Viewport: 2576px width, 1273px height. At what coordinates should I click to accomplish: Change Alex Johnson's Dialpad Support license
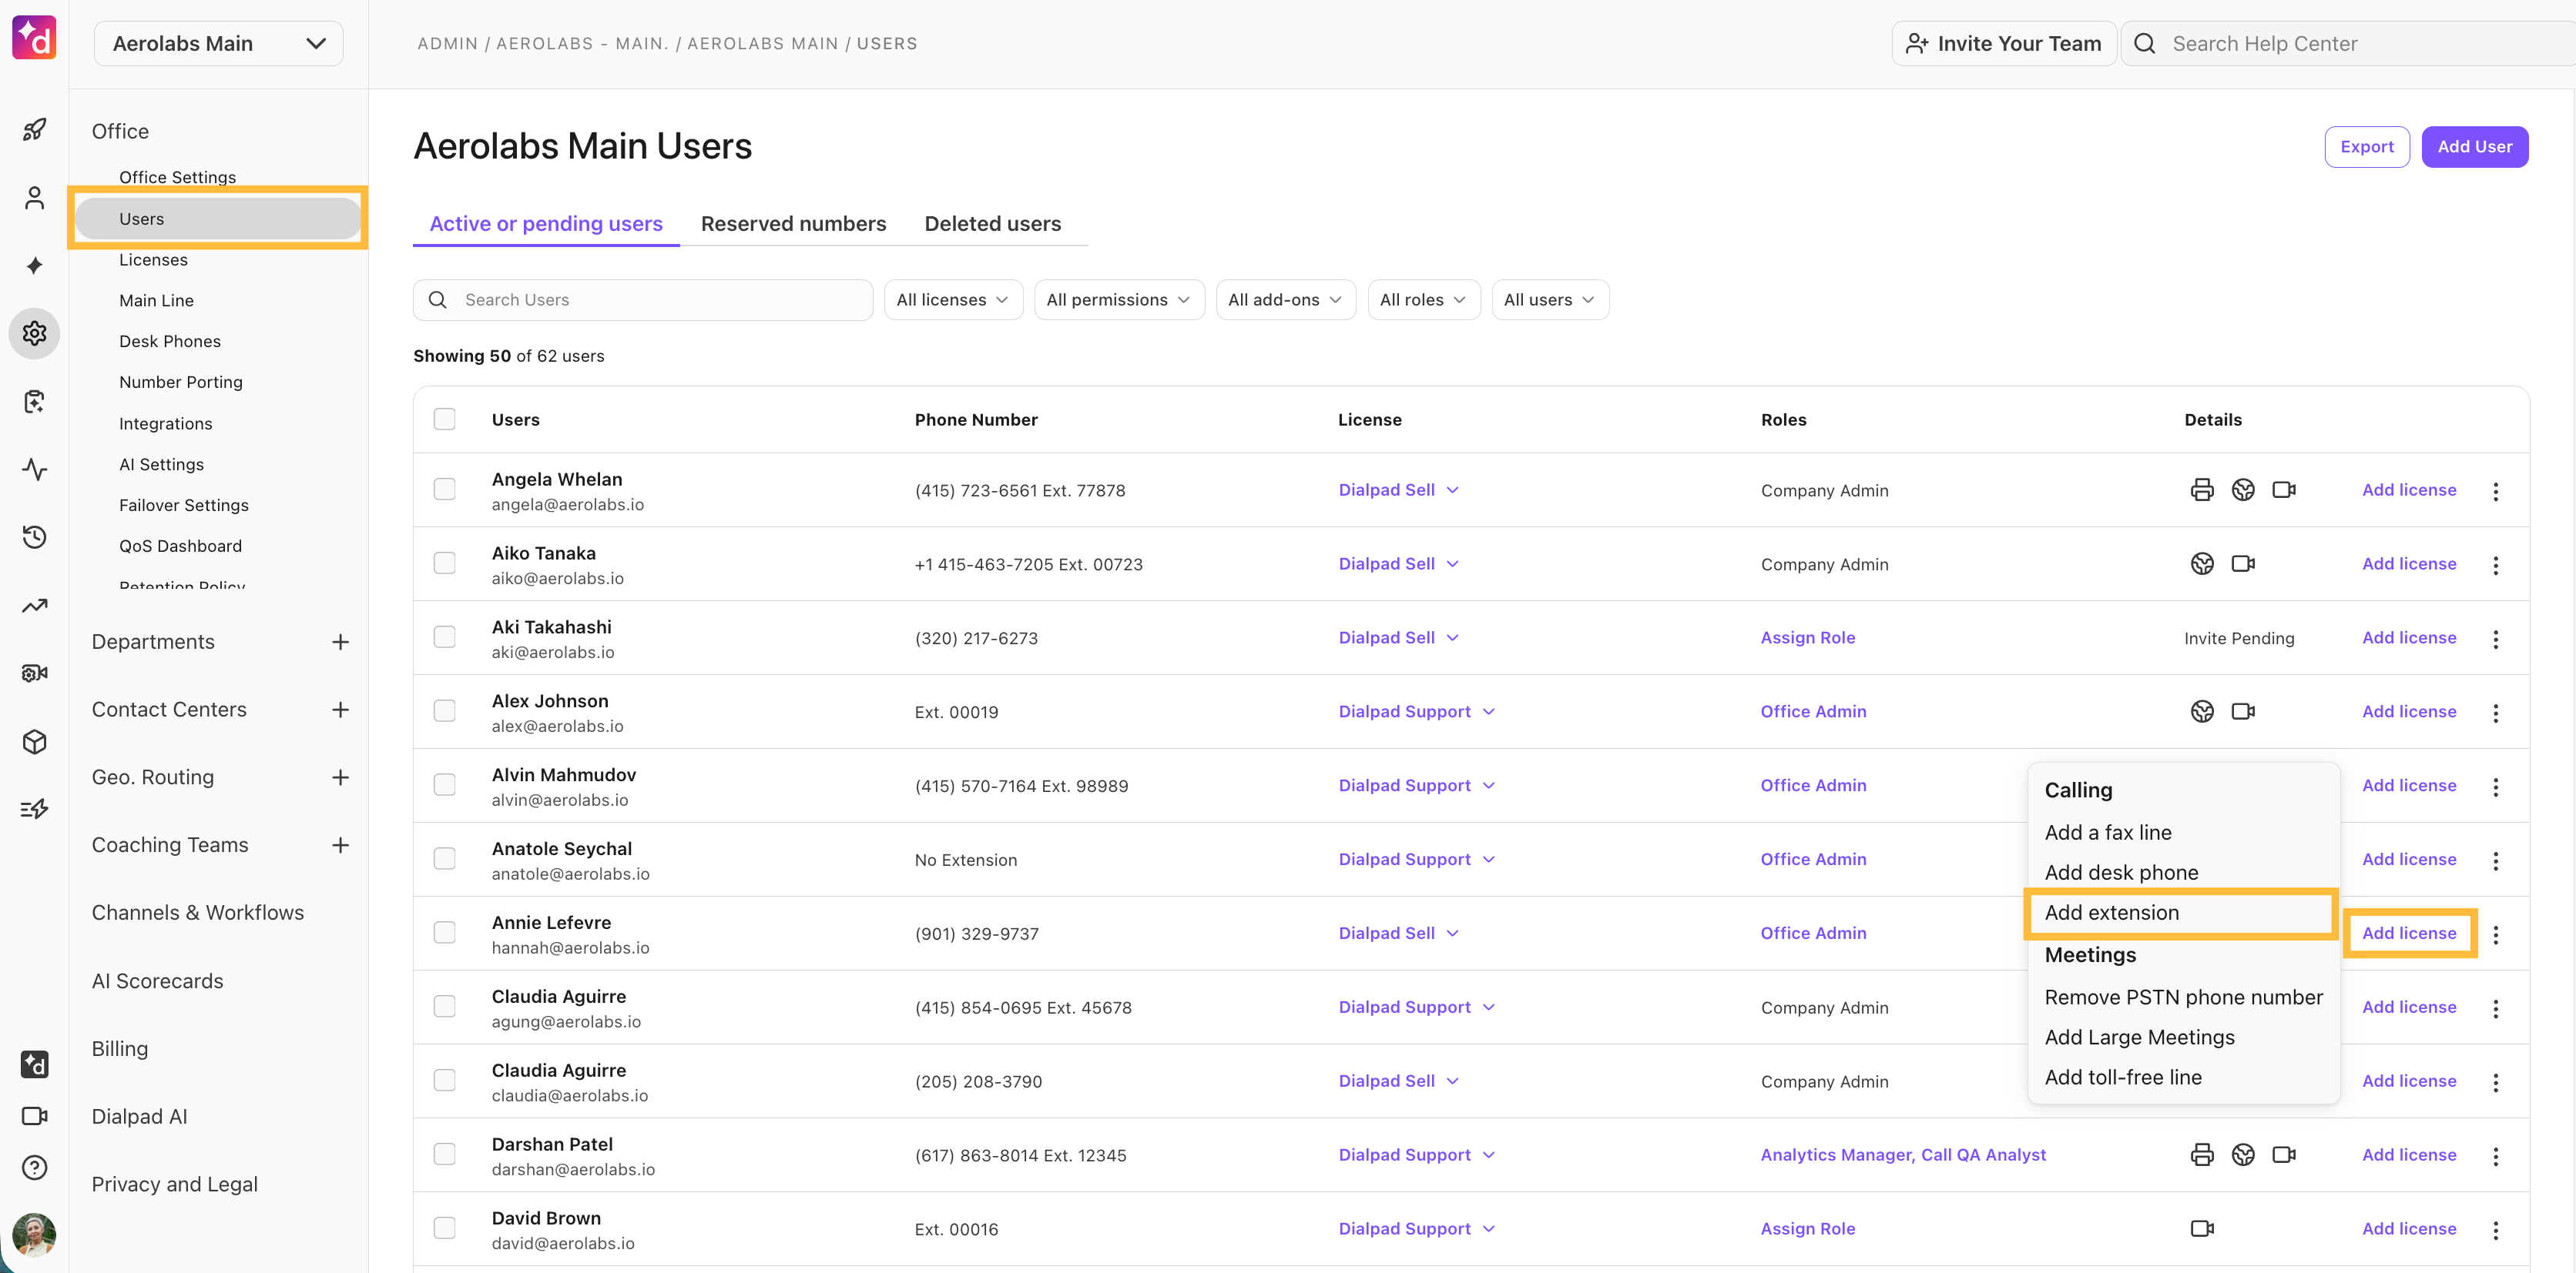(x=1416, y=711)
